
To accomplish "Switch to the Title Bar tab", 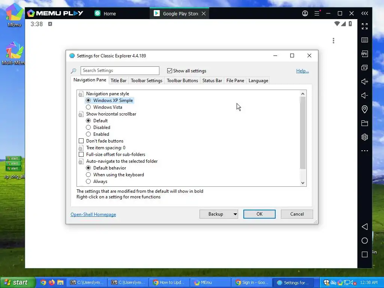I will [118, 81].
